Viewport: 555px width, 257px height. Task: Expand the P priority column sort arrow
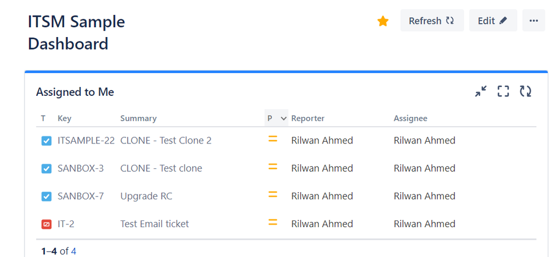point(283,119)
